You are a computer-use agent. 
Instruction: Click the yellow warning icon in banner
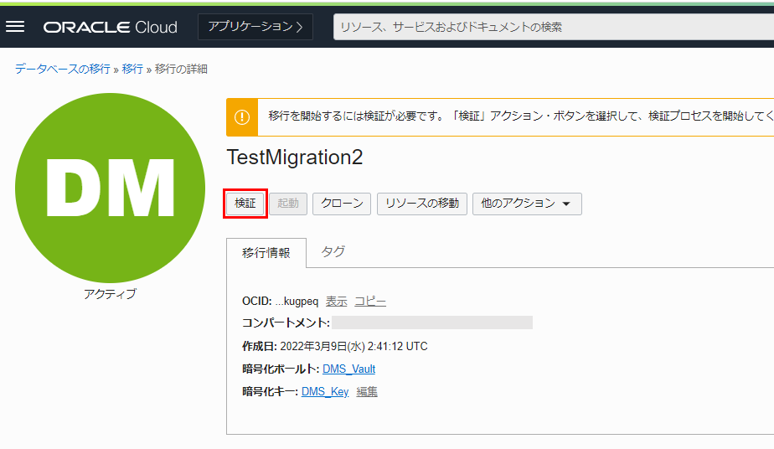tap(242, 116)
